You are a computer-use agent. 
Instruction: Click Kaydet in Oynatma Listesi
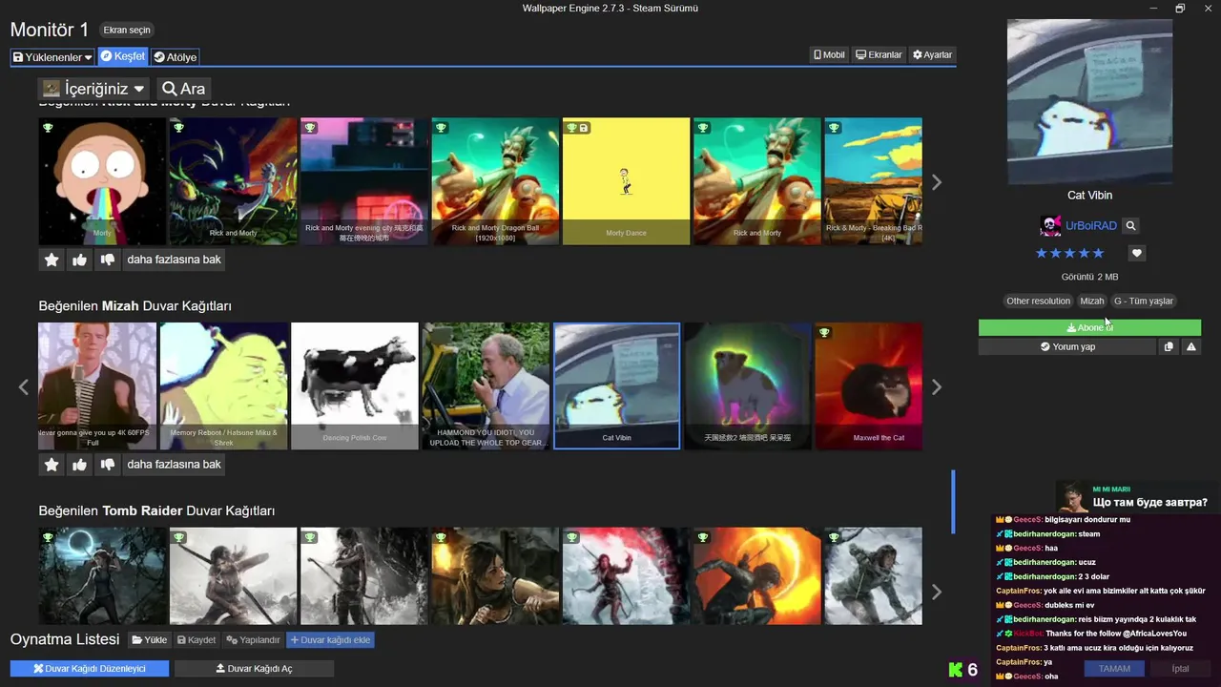[x=197, y=639]
